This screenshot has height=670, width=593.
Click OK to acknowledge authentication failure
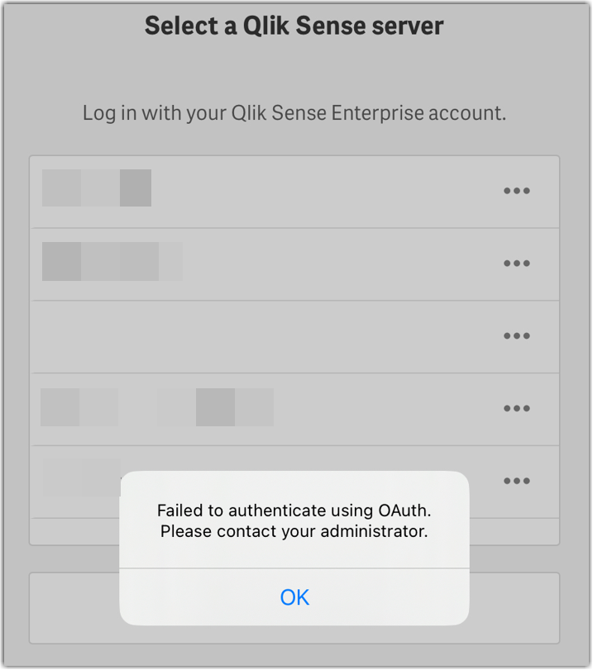(294, 596)
